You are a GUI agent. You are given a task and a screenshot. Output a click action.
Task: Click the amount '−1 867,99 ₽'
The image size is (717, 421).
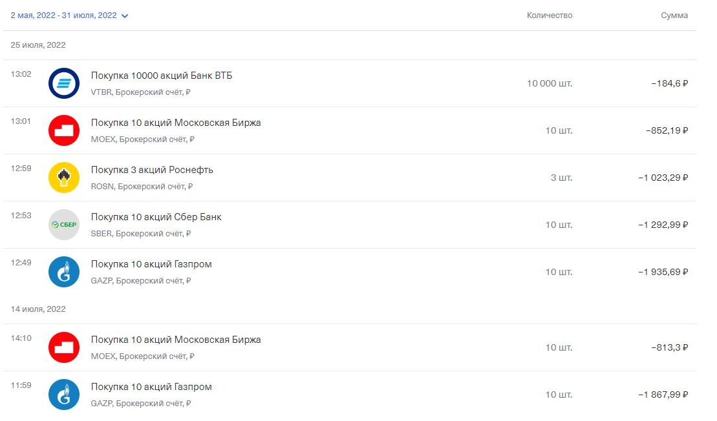tap(663, 395)
